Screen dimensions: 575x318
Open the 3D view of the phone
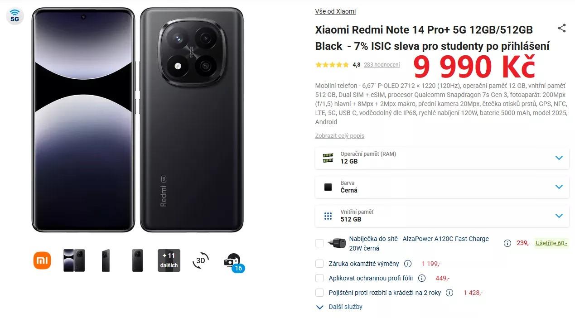pos(200,260)
